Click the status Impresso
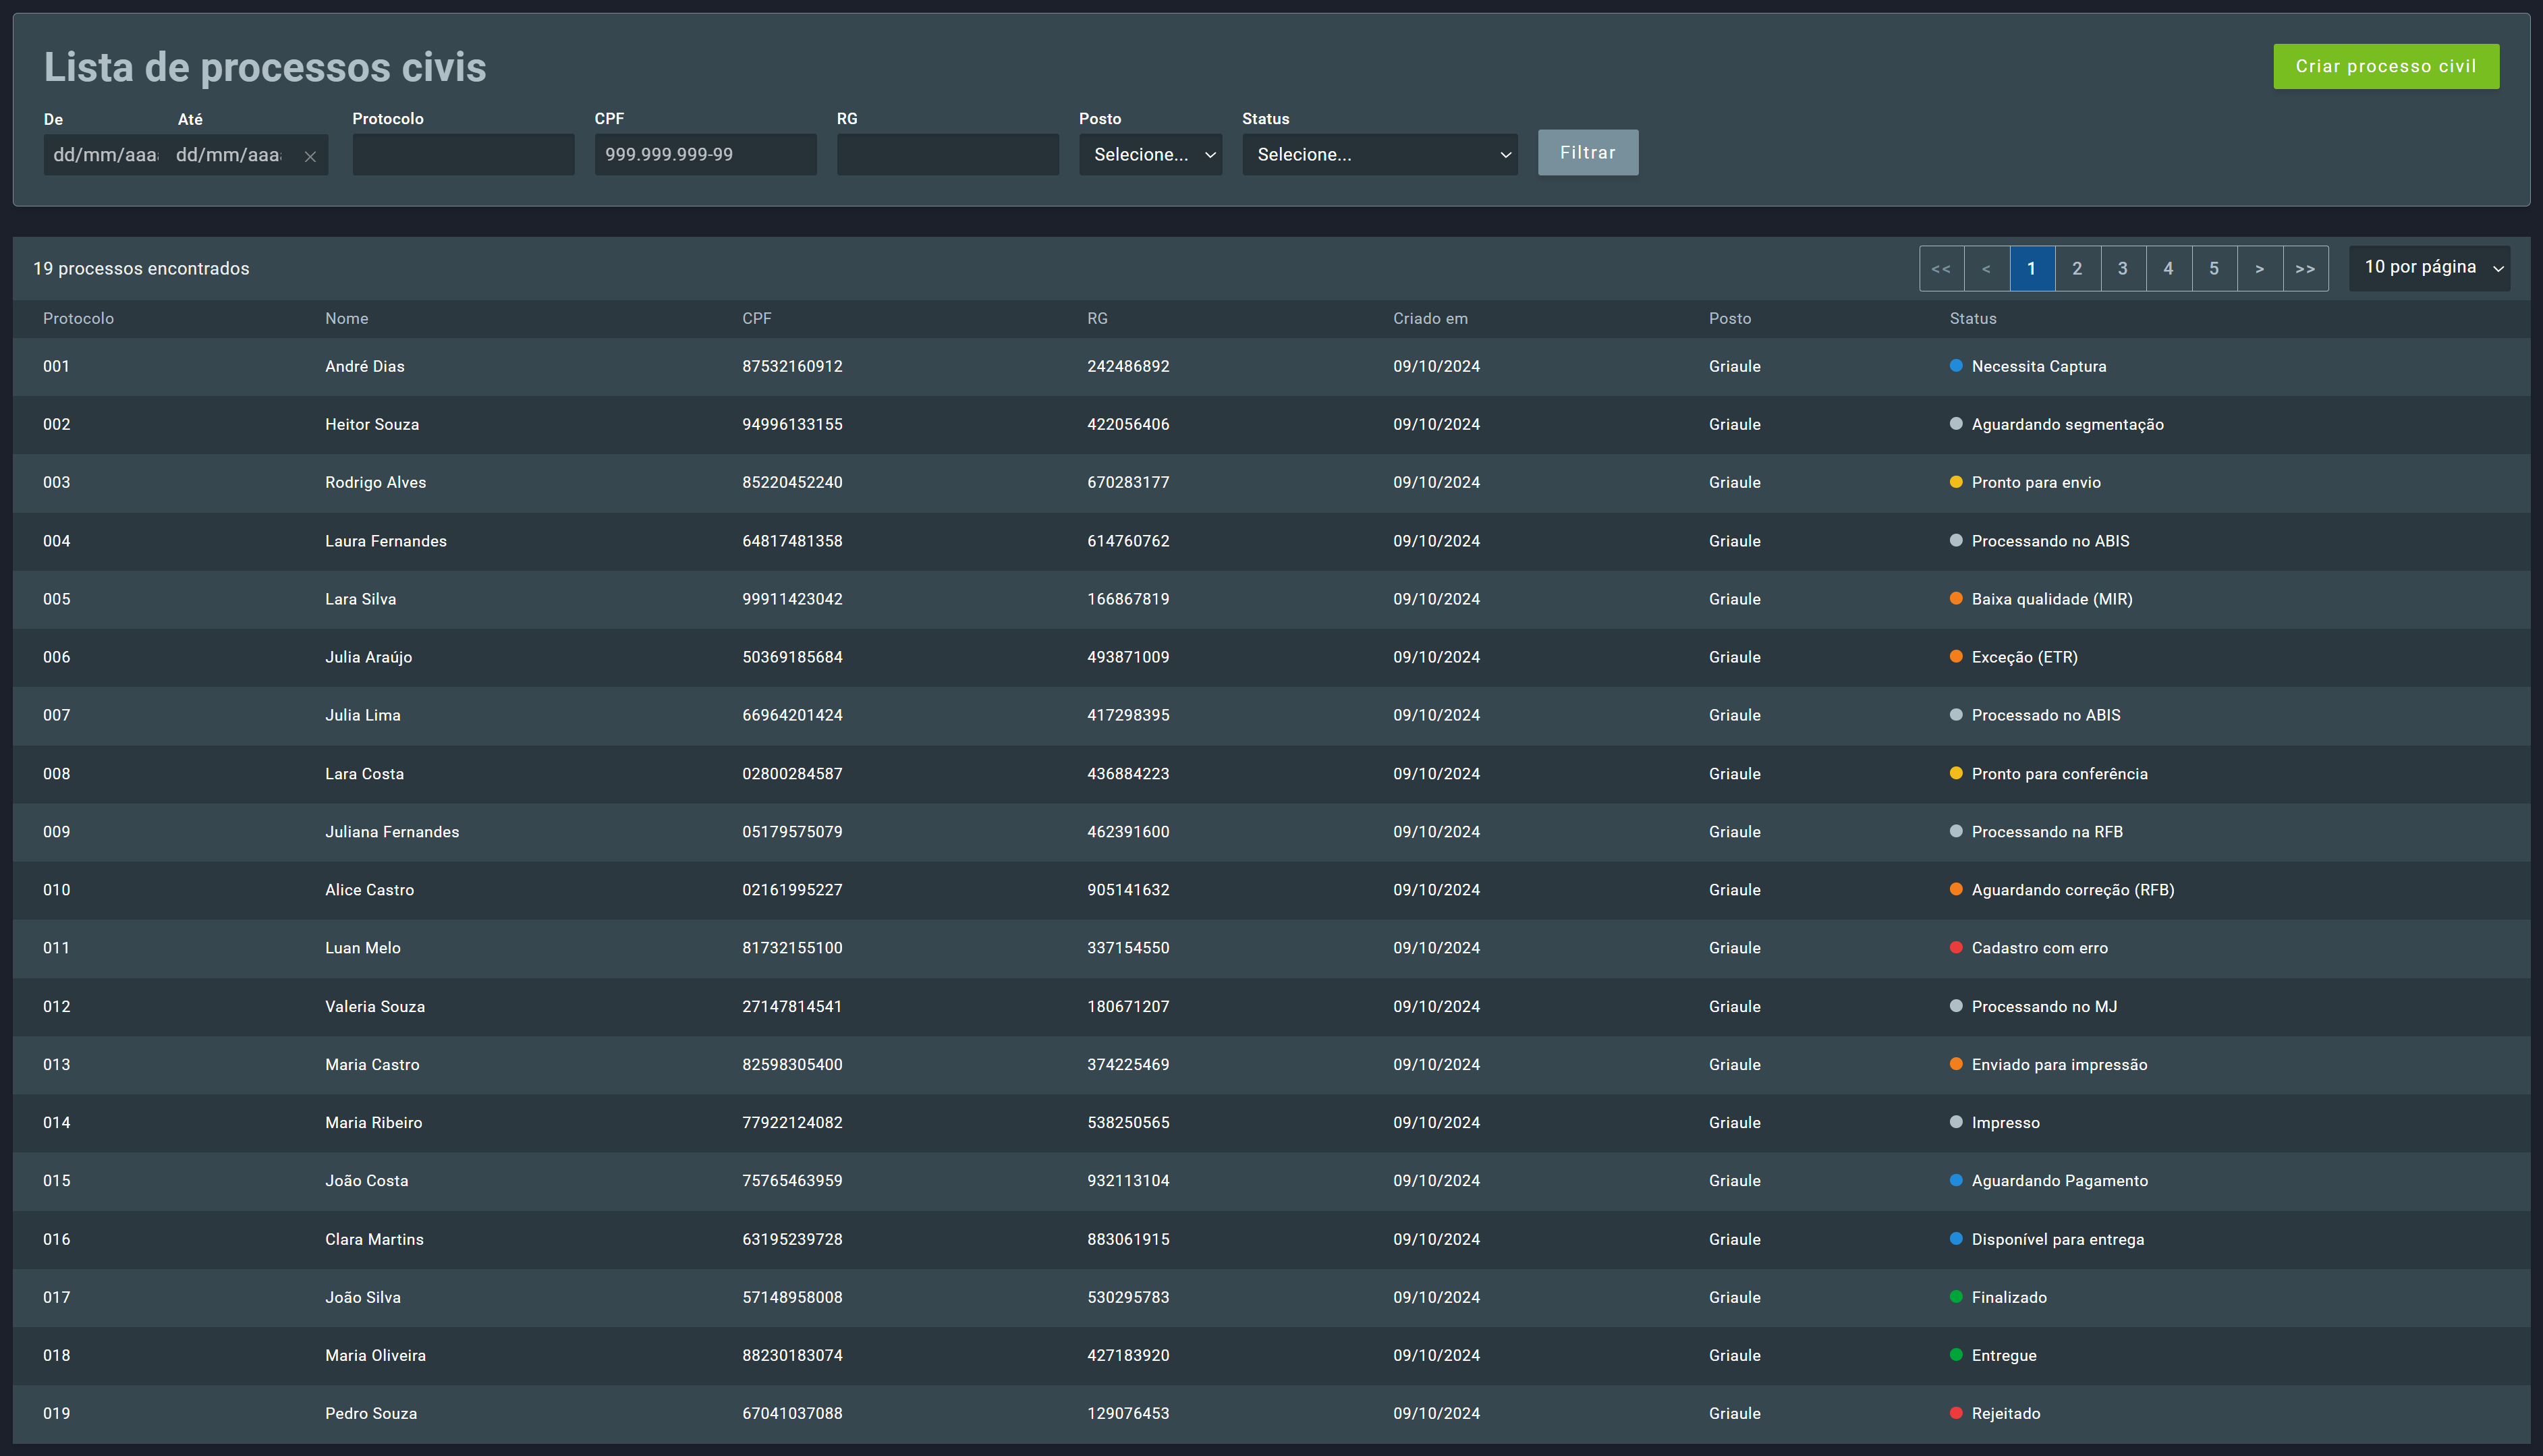Screen dimensions: 2543x1456 tap(2005, 1123)
